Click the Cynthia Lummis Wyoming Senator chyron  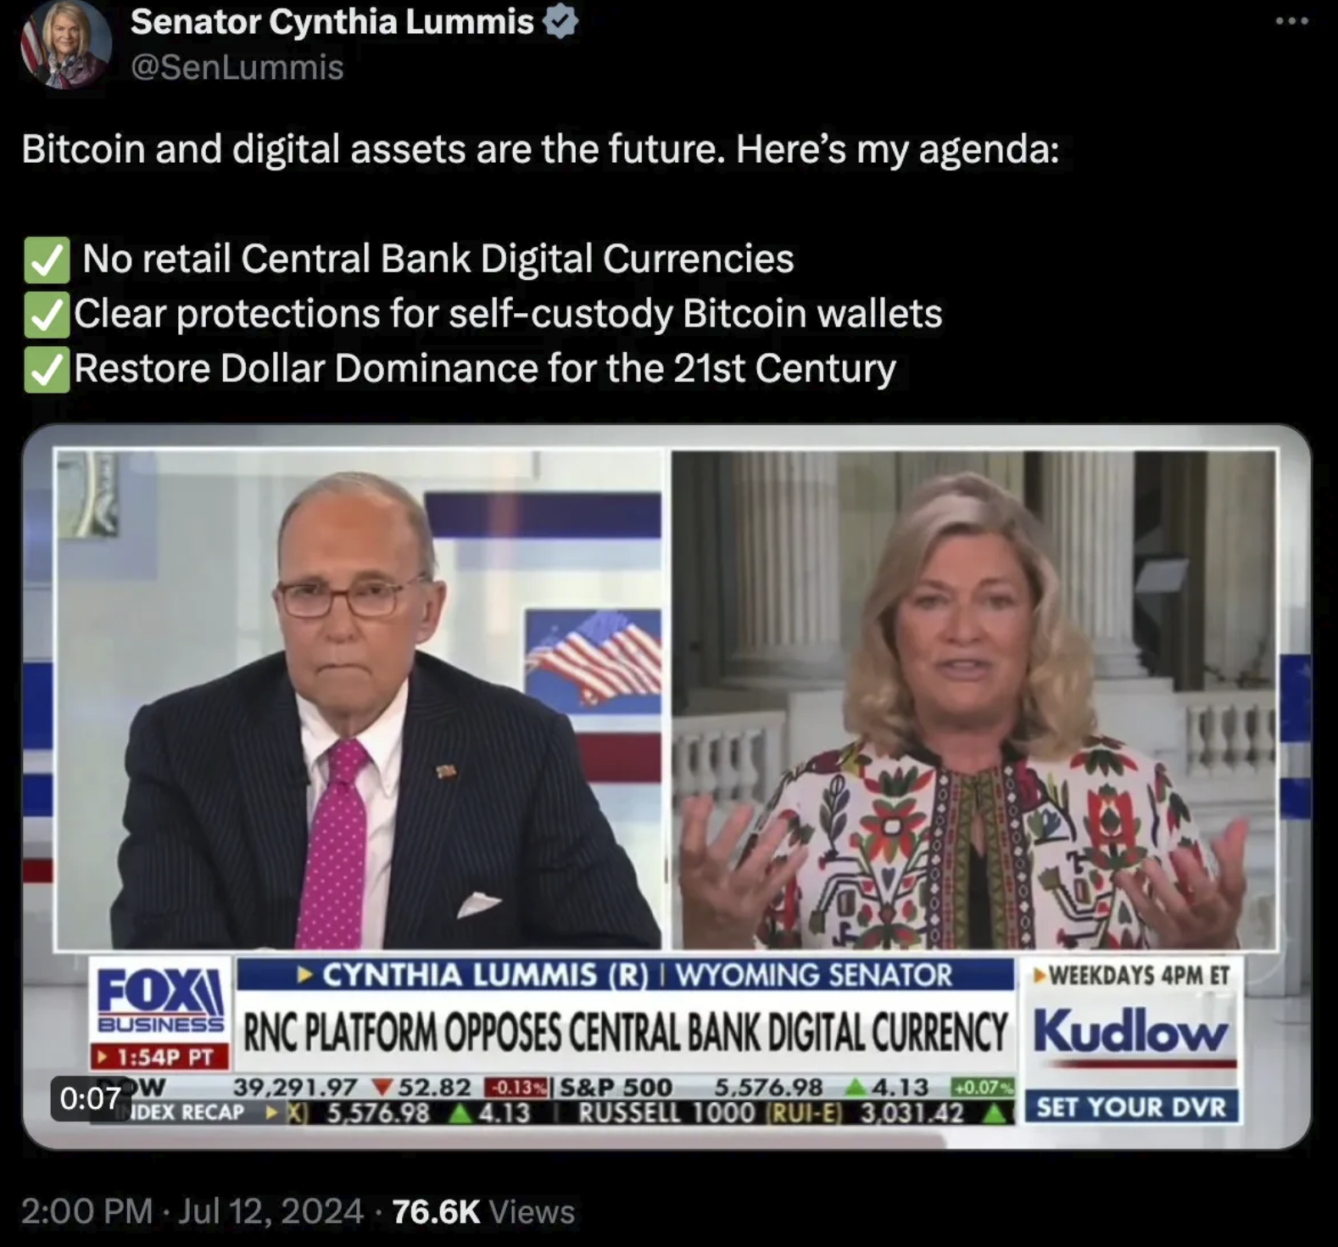click(x=626, y=975)
